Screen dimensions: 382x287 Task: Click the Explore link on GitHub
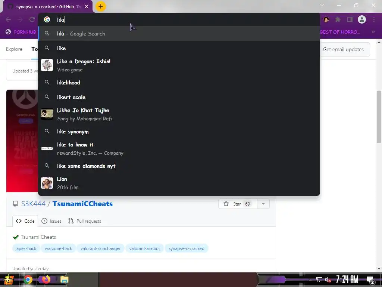(14, 49)
